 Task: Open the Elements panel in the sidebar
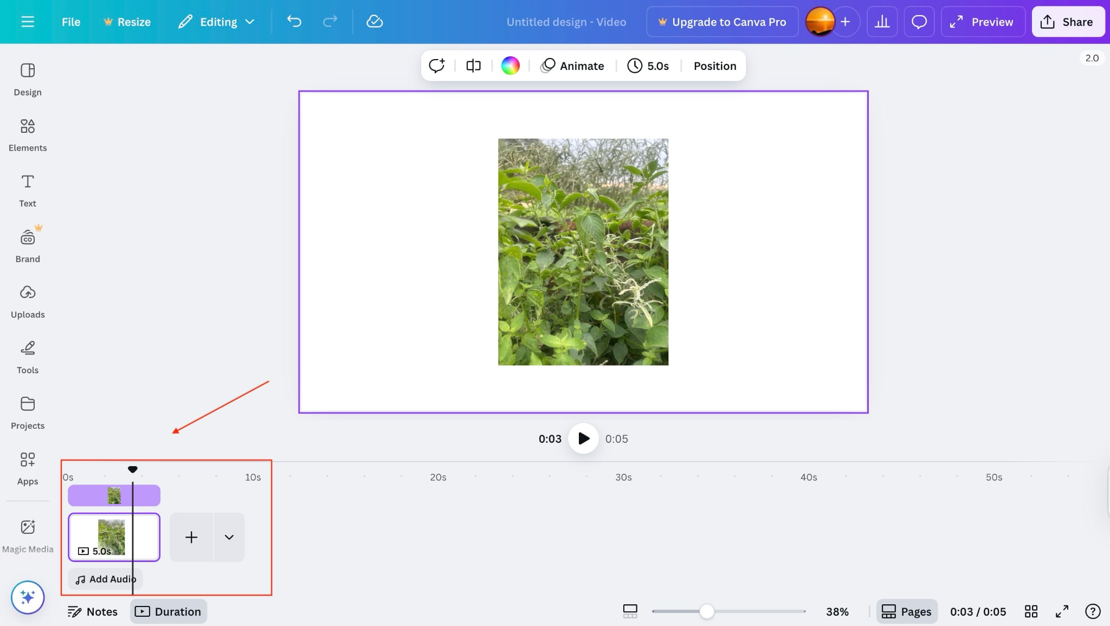pos(28,134)
